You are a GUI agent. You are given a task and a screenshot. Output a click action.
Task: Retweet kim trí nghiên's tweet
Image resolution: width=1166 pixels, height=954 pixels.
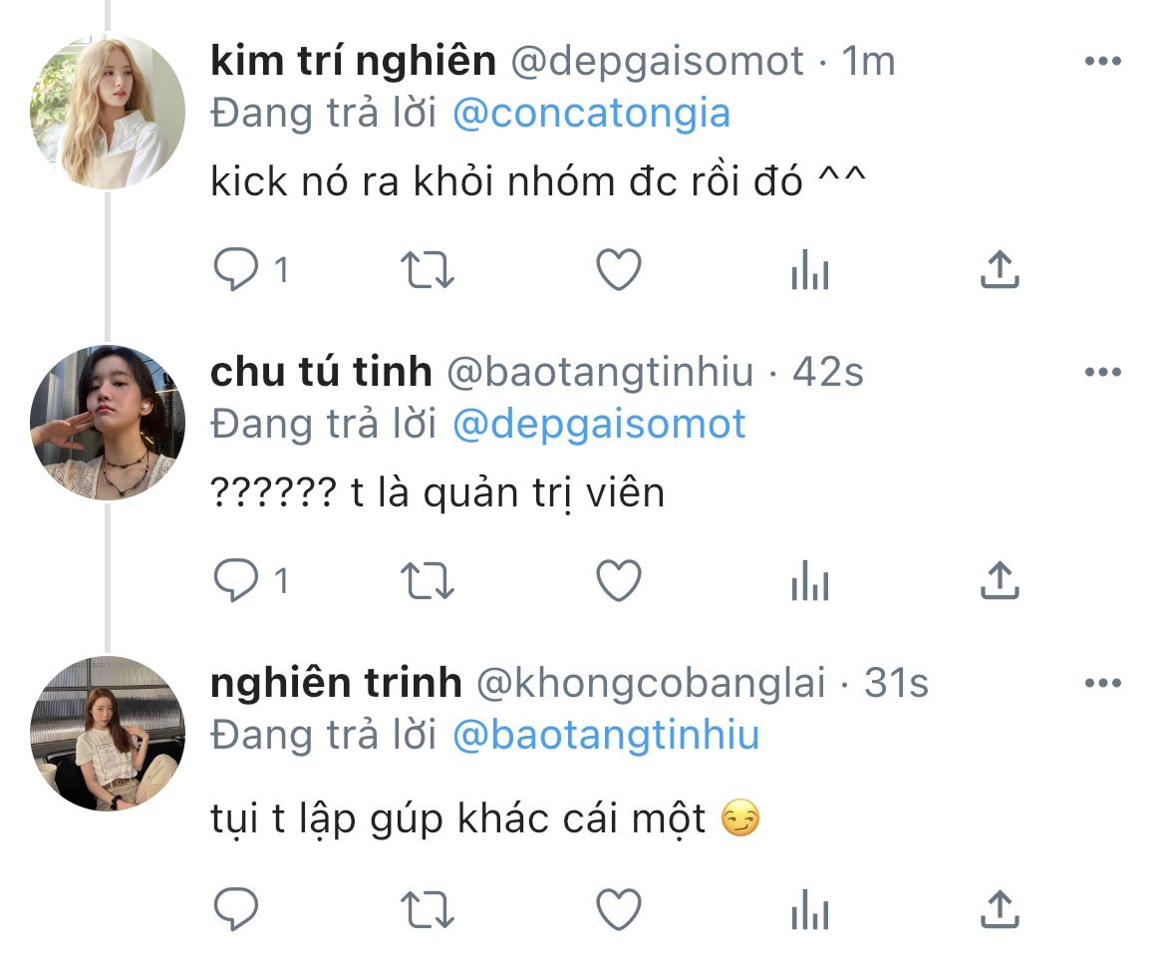(427, 270)
